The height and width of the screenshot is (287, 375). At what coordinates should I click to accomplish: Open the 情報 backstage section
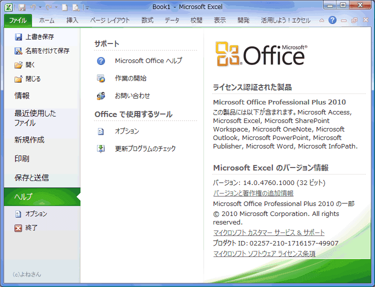22,95
